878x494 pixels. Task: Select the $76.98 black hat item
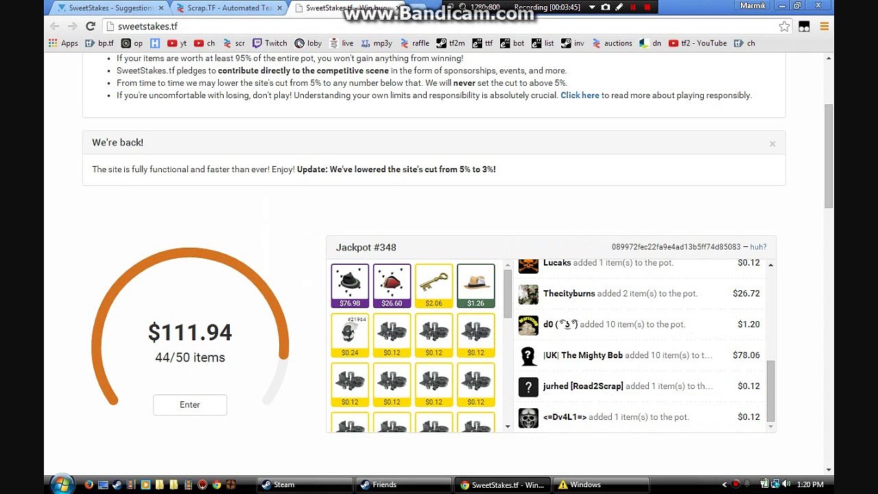(x=350, y=285)
